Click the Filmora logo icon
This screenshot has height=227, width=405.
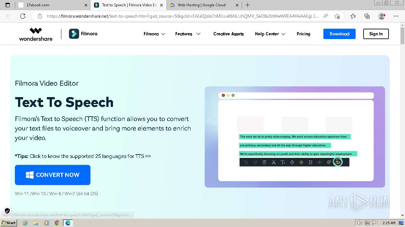74,34
